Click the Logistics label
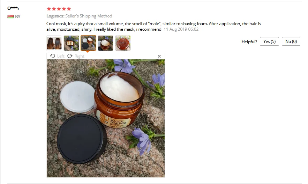 coord(55,16)
